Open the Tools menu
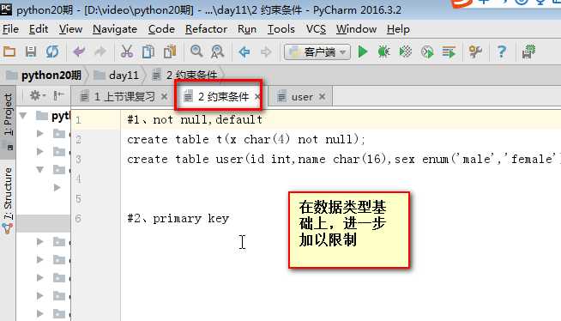 (x=281, y=29)
